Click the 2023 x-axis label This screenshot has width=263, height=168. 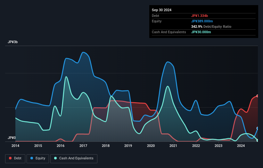click(218, 146)
